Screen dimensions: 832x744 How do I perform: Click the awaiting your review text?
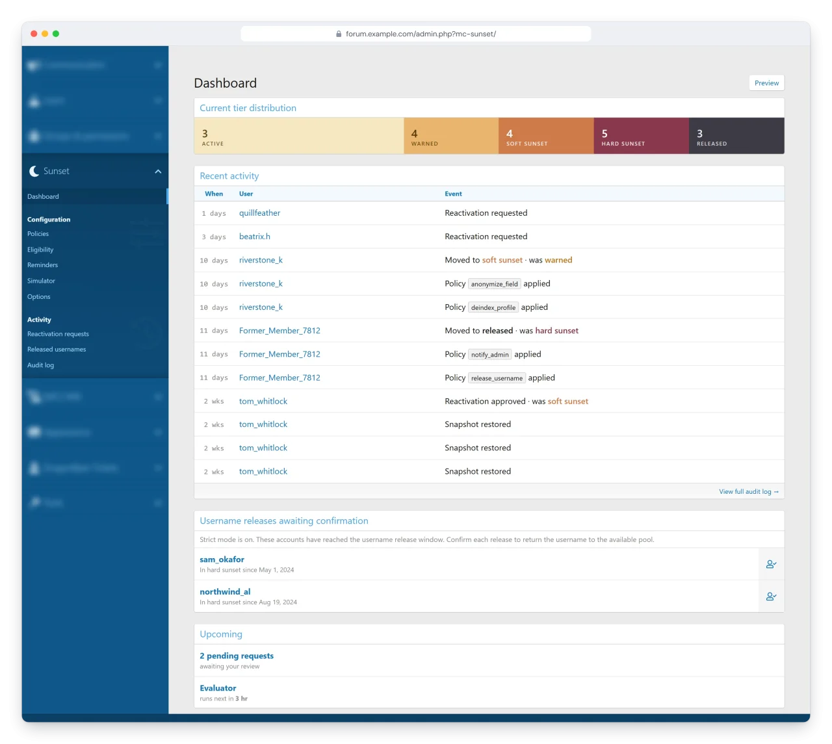point(229,667)
